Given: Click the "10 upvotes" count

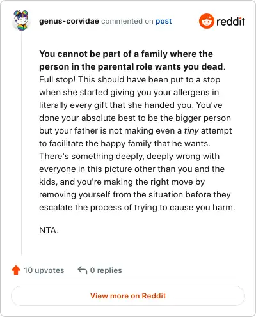Looking at the screenshot, I should (x=44, y=270).
